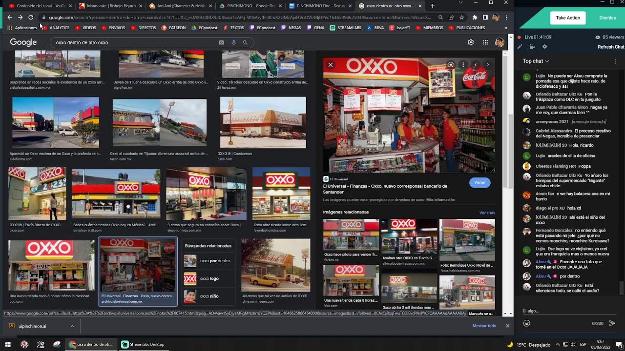Image resolution: width=625 pixels, height=351 pixels.
Task: Open the PATREON bookmark
Action: coord(173,28)
